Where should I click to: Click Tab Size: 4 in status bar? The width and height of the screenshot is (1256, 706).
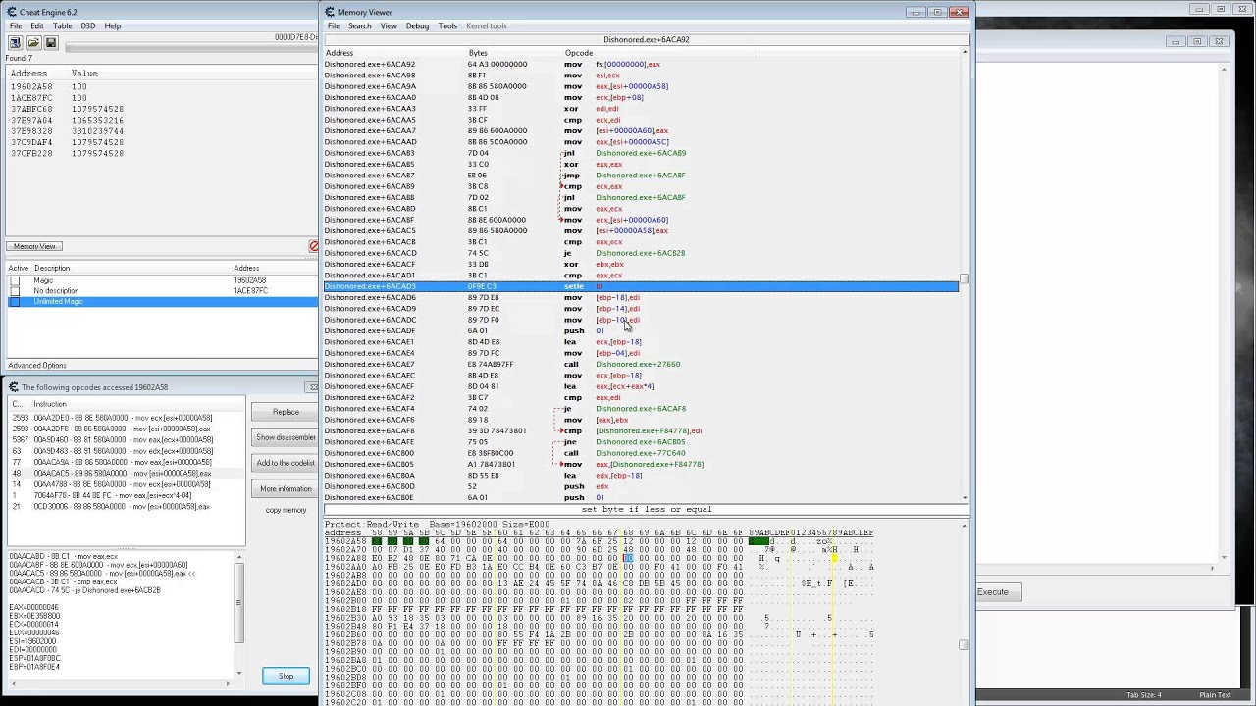point(1144,695)
